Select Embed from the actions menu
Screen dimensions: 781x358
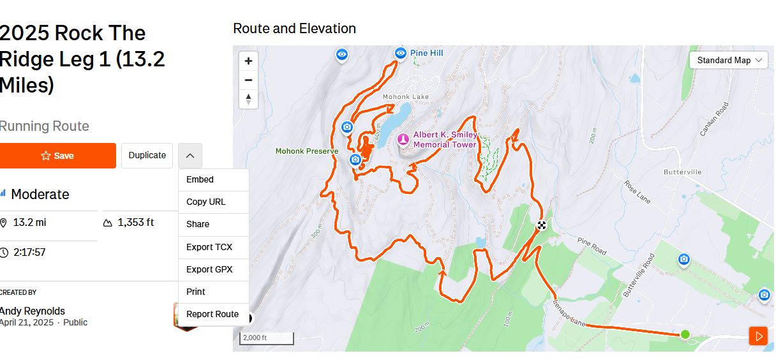click(x=200, y=180)
